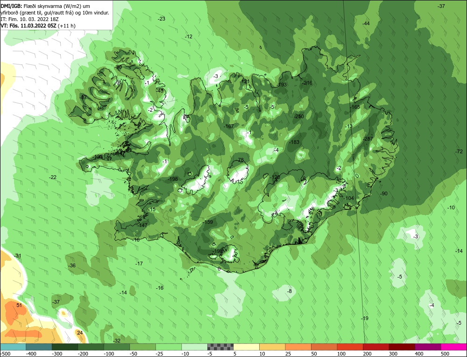Select the '-90' map value
Screen dimensions: 467x357
(x=384, y=194)
